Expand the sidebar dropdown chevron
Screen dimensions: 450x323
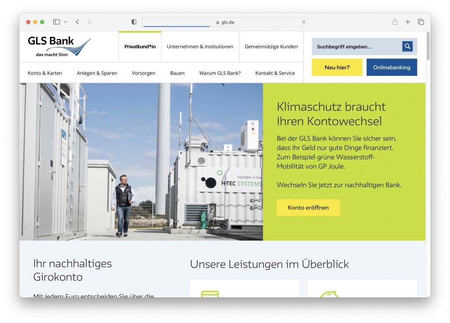point(65,22)
